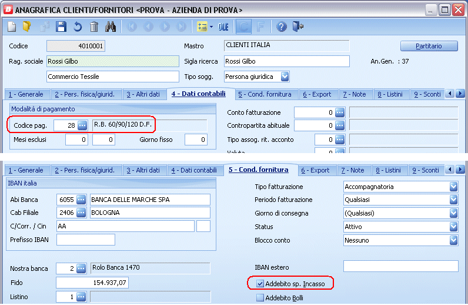Click the greyed-out duplicate record icon
The height and width of the screenshot is (305, 468).
(x=45, y=26)
